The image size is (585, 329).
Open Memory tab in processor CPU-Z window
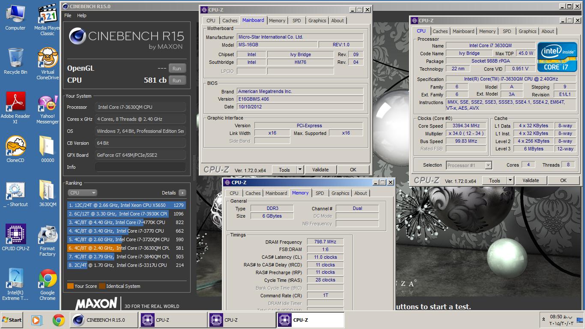pyautogui.click(x=487, y=31)
